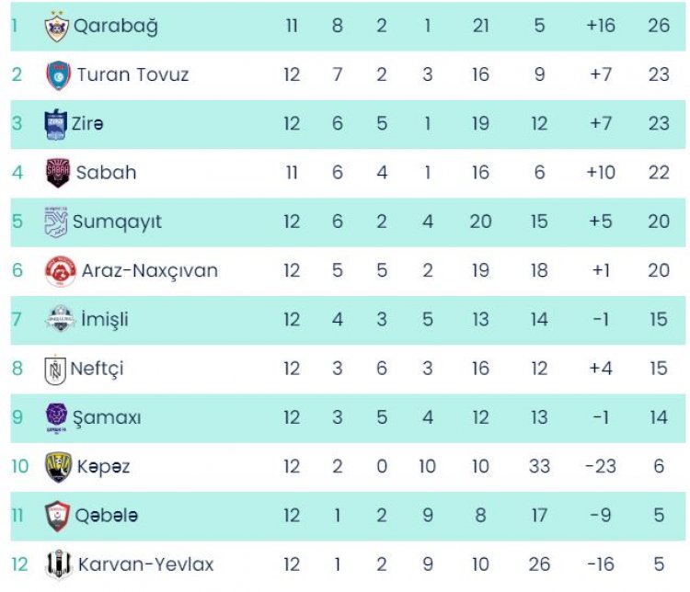
Task: Select the Araz-Naxçıvan team name
Action: pos(150,271)
